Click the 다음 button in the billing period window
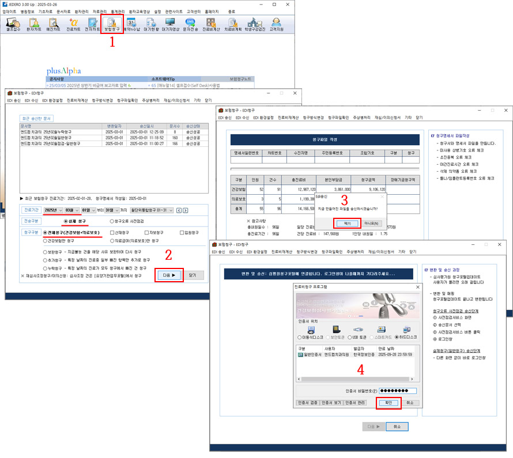 pyautogui.click(x=169, y=275)
